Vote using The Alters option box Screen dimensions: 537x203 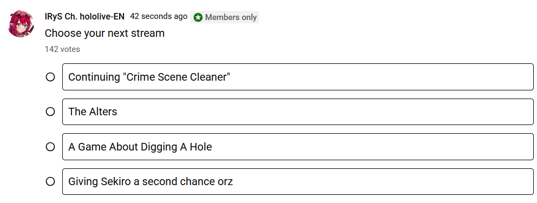coord(298,112)
